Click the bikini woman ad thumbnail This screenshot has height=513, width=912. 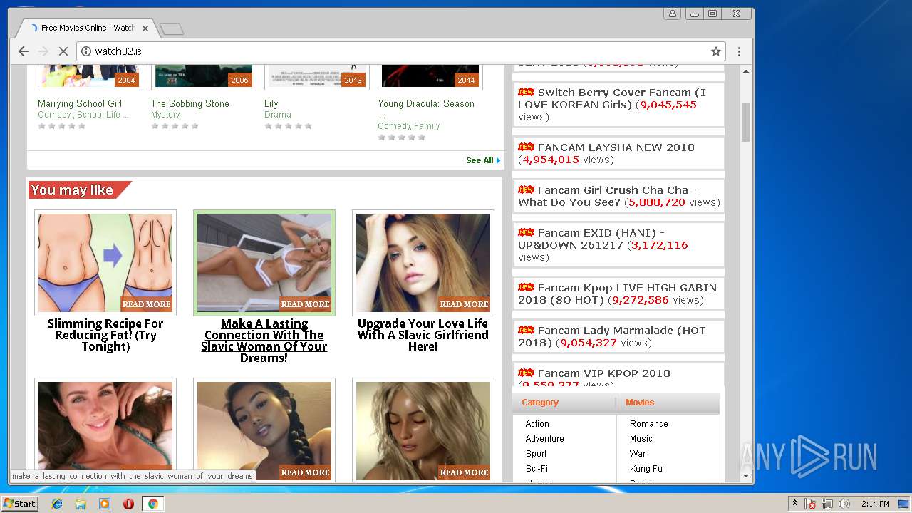pos(264,263)
